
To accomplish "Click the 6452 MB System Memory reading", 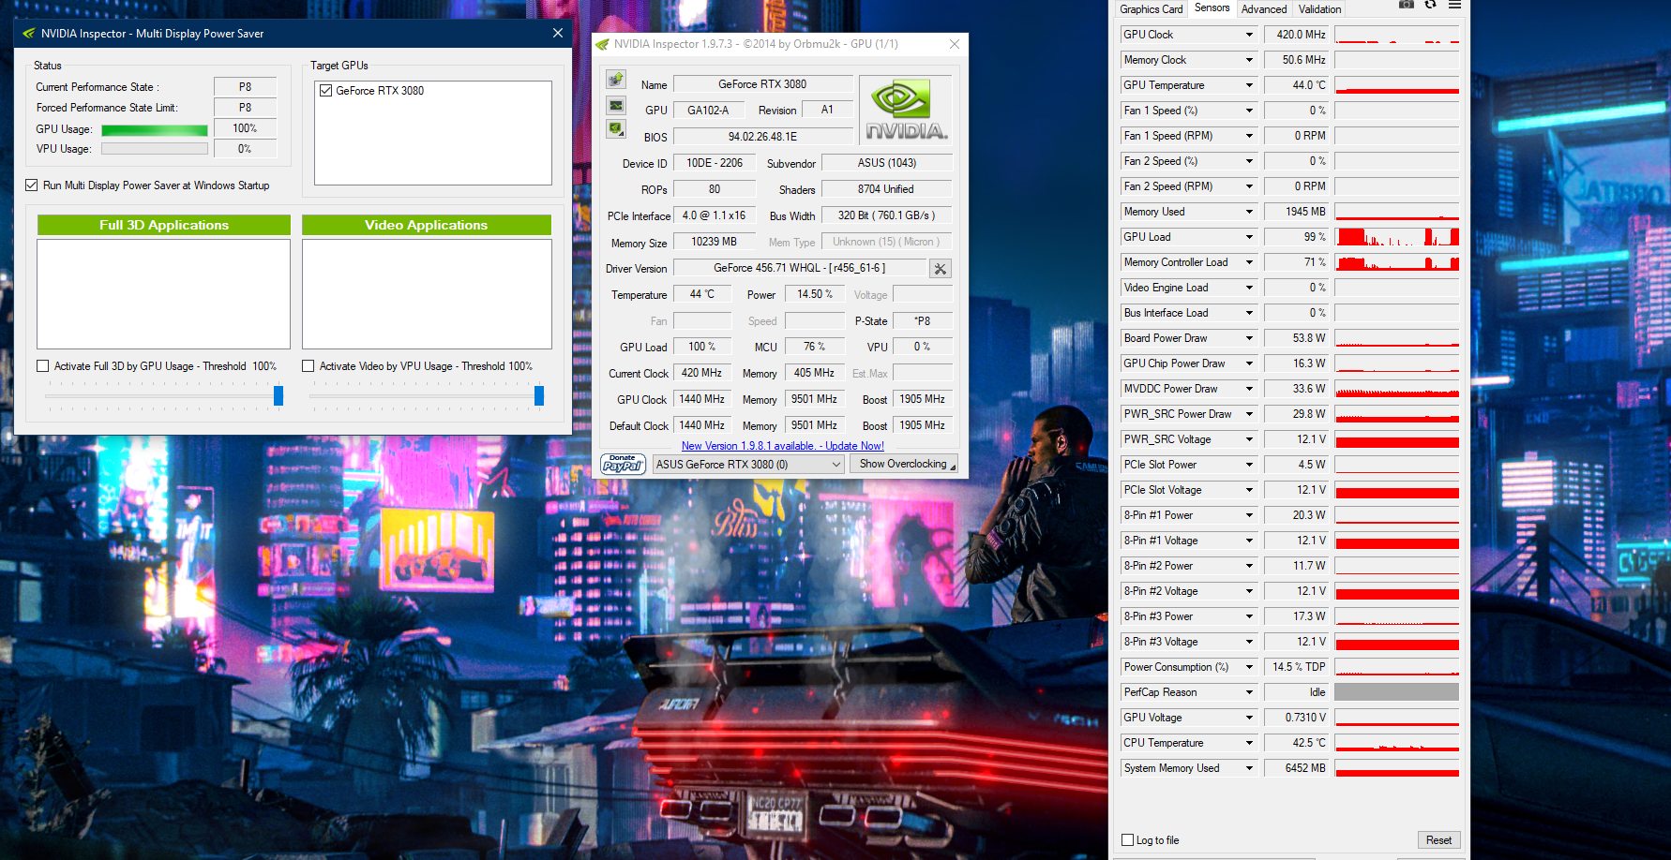I will coord(1296,768).
